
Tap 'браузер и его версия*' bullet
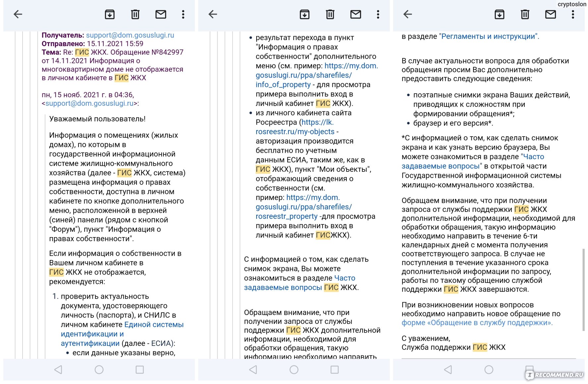click(453, 123)
